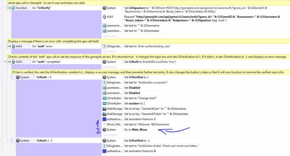290x156 pixels.
Task: Select the GJAuth ≤ -1 condition
Action: click(x=44, y=141)
